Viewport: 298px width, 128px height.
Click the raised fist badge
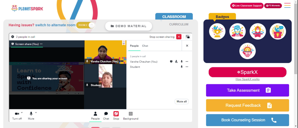[x=238, y=31]
